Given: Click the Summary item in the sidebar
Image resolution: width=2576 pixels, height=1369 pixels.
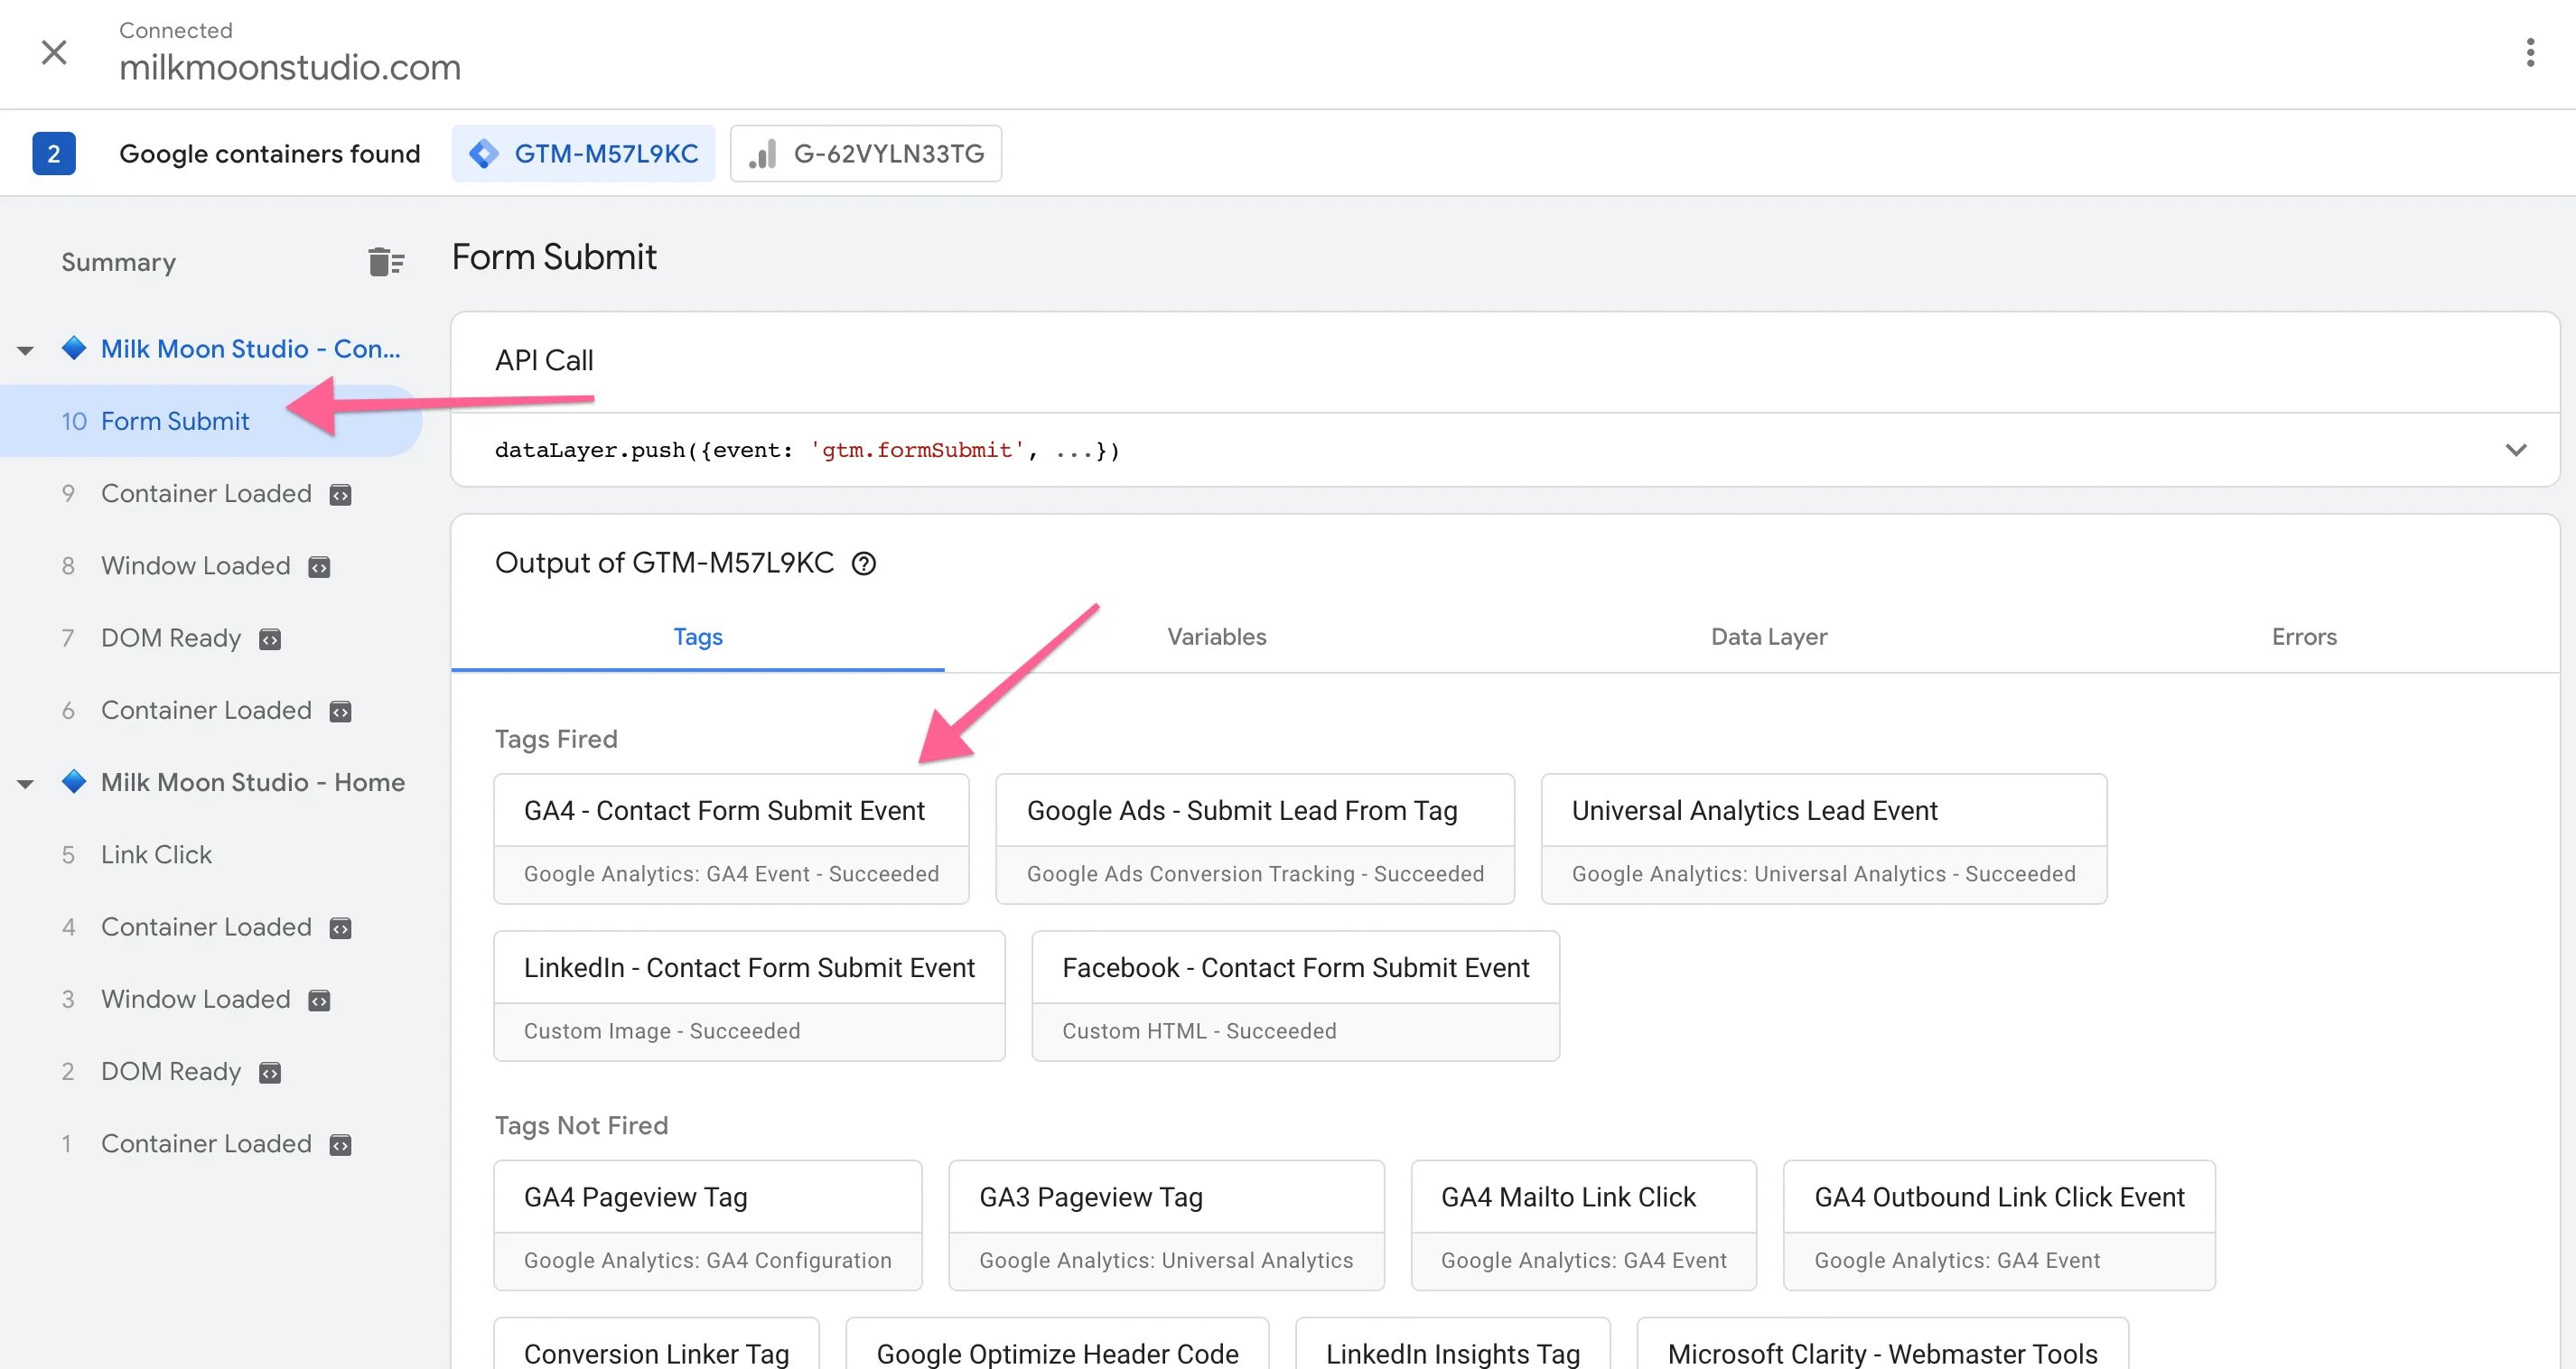Looking at the screenshot, I should click(x=118, y=262).
